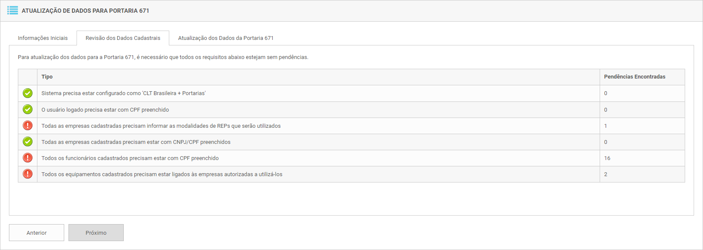Click green check icon for CNPJ/CPF companies row
The image size is (703, 250).
(28, 142)
